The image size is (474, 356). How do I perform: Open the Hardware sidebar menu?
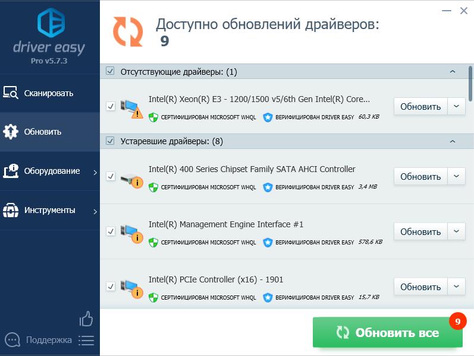[50, 171]
